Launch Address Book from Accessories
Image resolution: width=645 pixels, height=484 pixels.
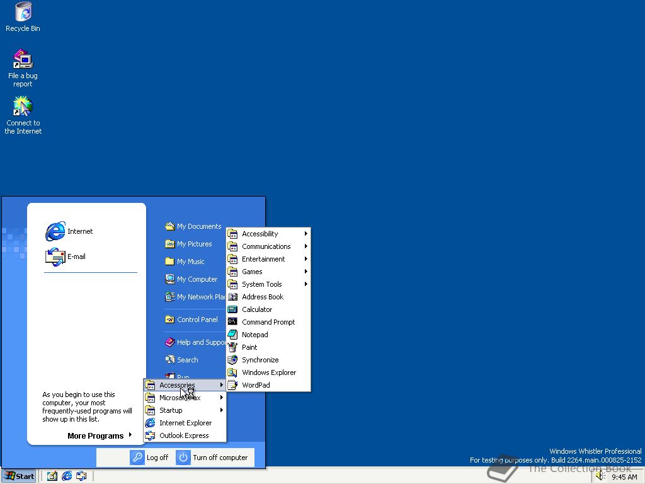[x=268, y=297]
